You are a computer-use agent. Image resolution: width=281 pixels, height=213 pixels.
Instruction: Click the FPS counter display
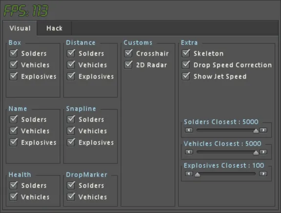click(x=26, y=11)
